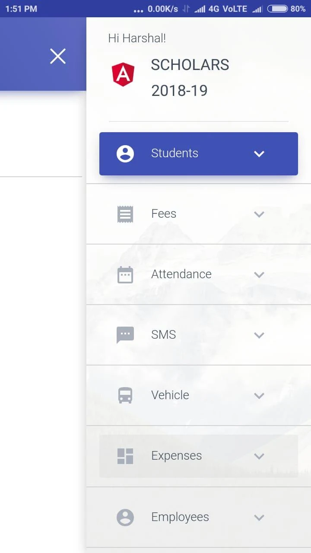Image resolution: width=311 pixels, height=553 pixels.
Task: Tap the SMS chat bubble icon
Action: [x=125, y=335]
